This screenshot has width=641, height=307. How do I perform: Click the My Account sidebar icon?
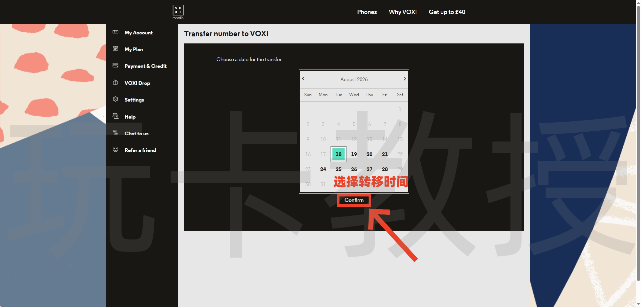coord(116,32)
